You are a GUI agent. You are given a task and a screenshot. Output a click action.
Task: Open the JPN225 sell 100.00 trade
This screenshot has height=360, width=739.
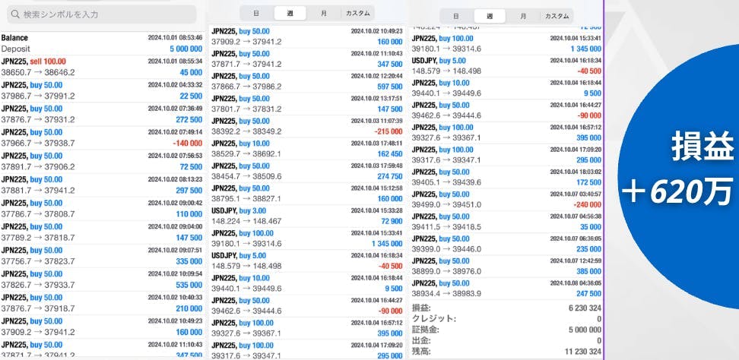point(102,67)
